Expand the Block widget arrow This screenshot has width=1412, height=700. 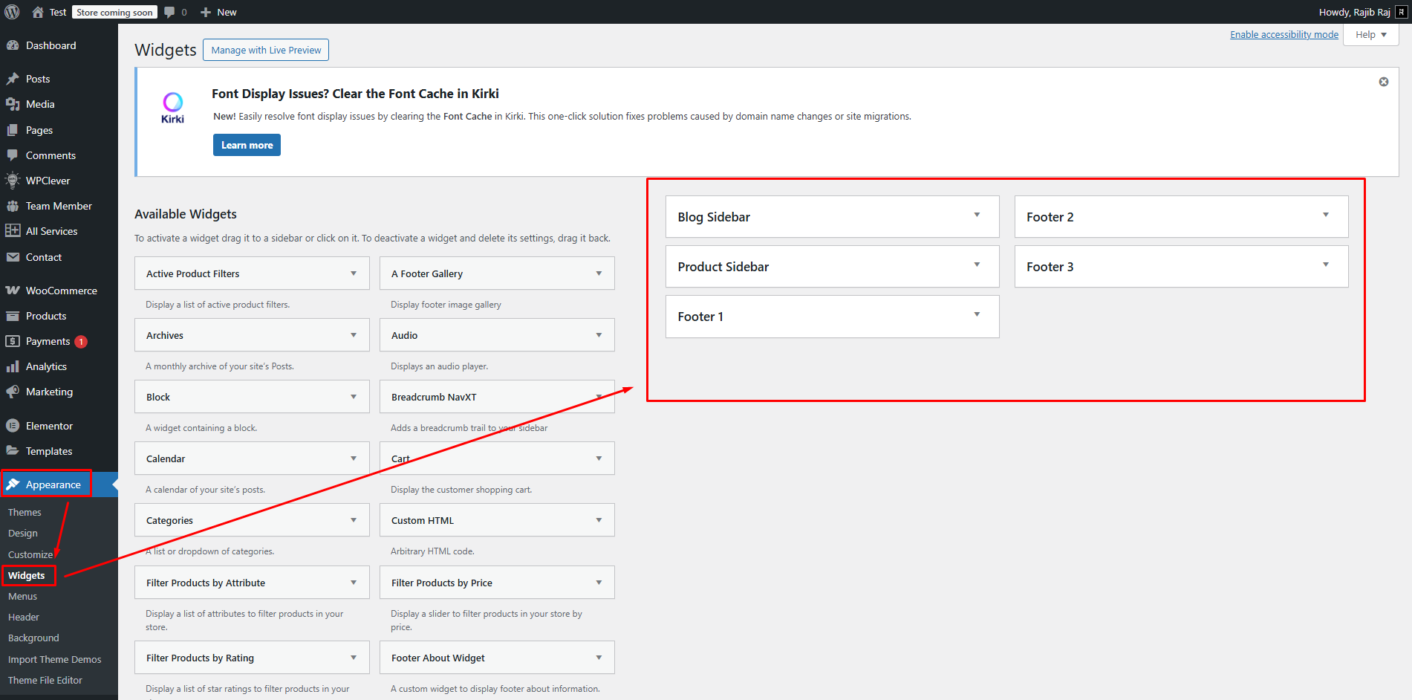354,397
